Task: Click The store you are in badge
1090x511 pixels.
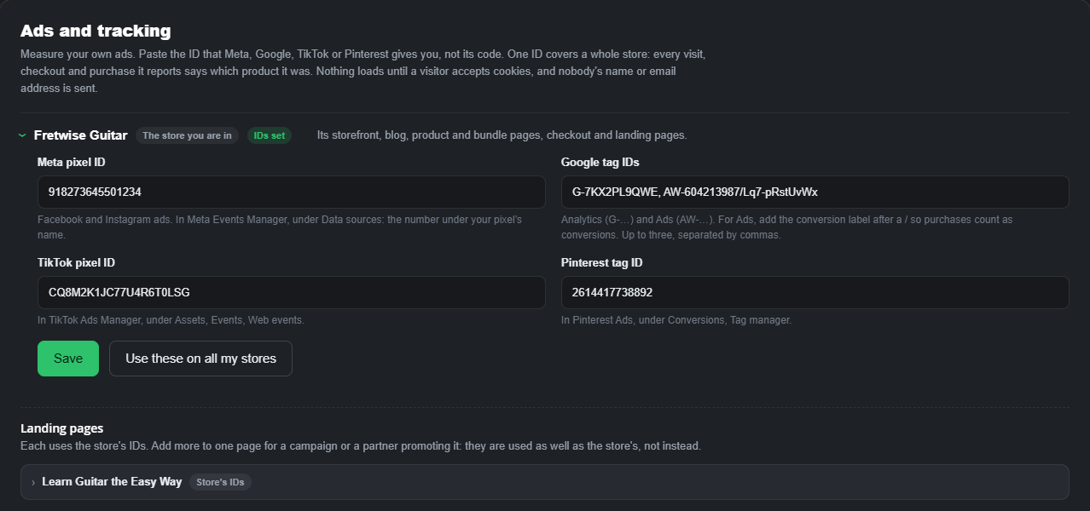Action: click(187, 135)
